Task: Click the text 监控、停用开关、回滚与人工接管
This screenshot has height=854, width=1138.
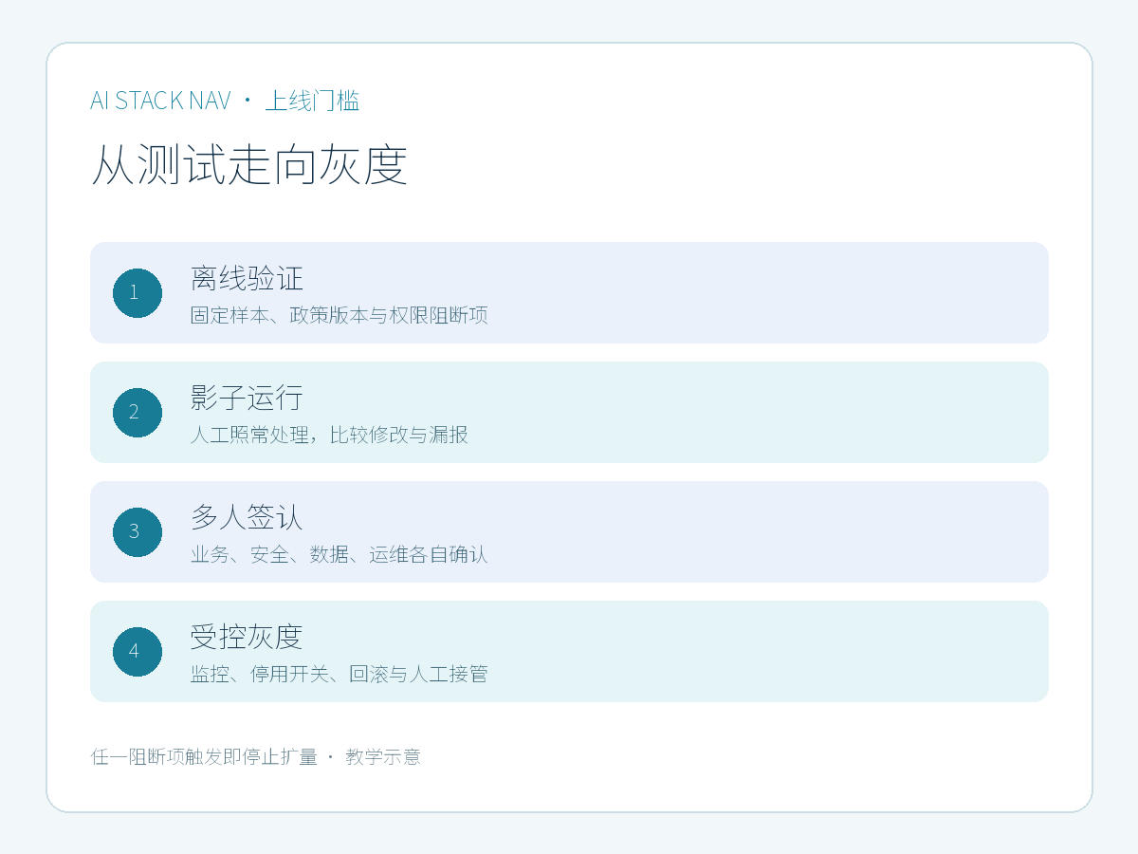Action: 339,674
